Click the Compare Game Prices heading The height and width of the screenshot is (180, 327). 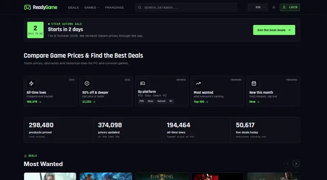tap(83, 56)
